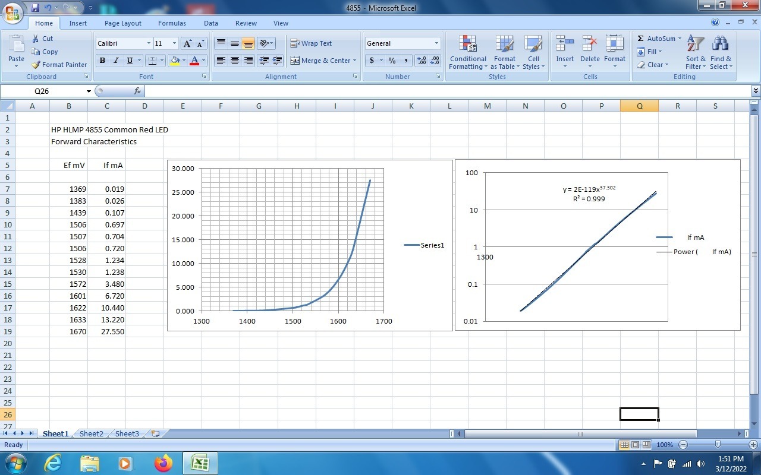
Task: Click the Name Box showing Q26
Action: pos(43,91)
